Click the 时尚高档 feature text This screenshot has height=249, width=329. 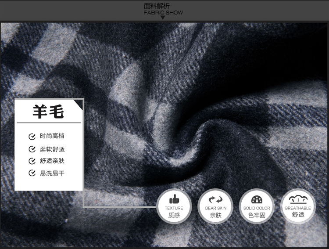pos(52,136)
